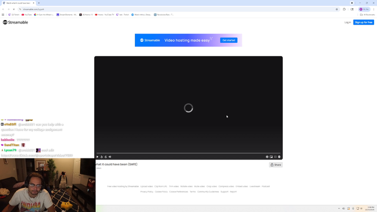Open the Spin the Wheel bookmark
This screenshot has width=377, height=212.
(44, 15)
